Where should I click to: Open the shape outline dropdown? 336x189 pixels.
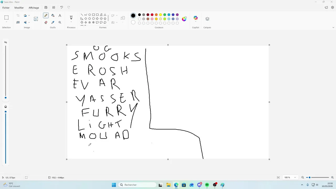(x=117, y=15)
